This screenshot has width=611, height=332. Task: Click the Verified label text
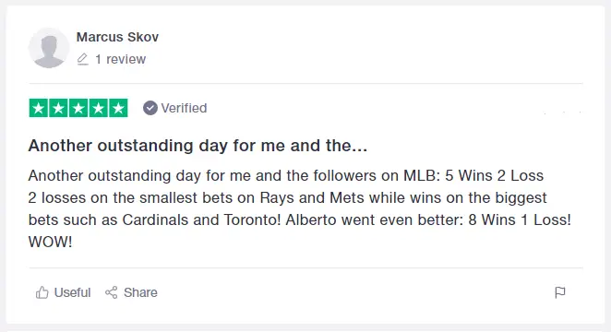pyautogui.click(x=184, y=108)
